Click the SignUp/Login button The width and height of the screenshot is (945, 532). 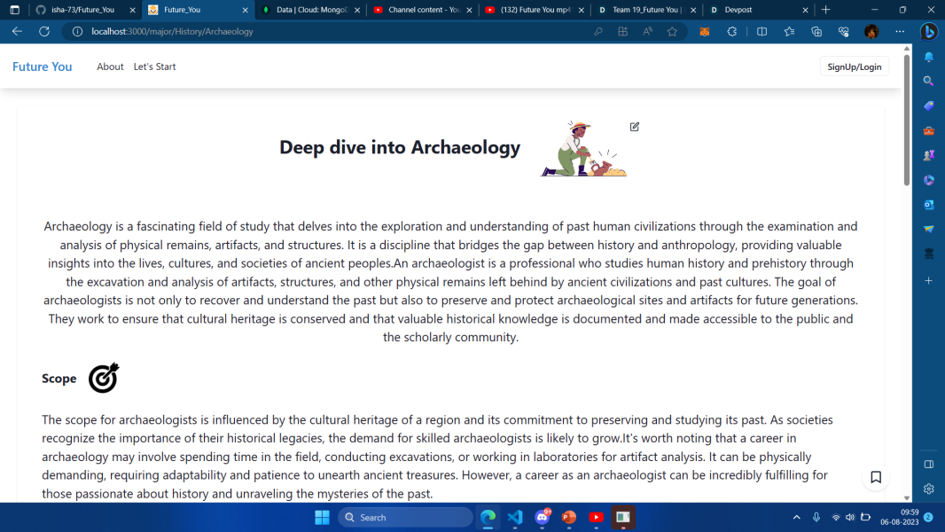pos(854,66)
